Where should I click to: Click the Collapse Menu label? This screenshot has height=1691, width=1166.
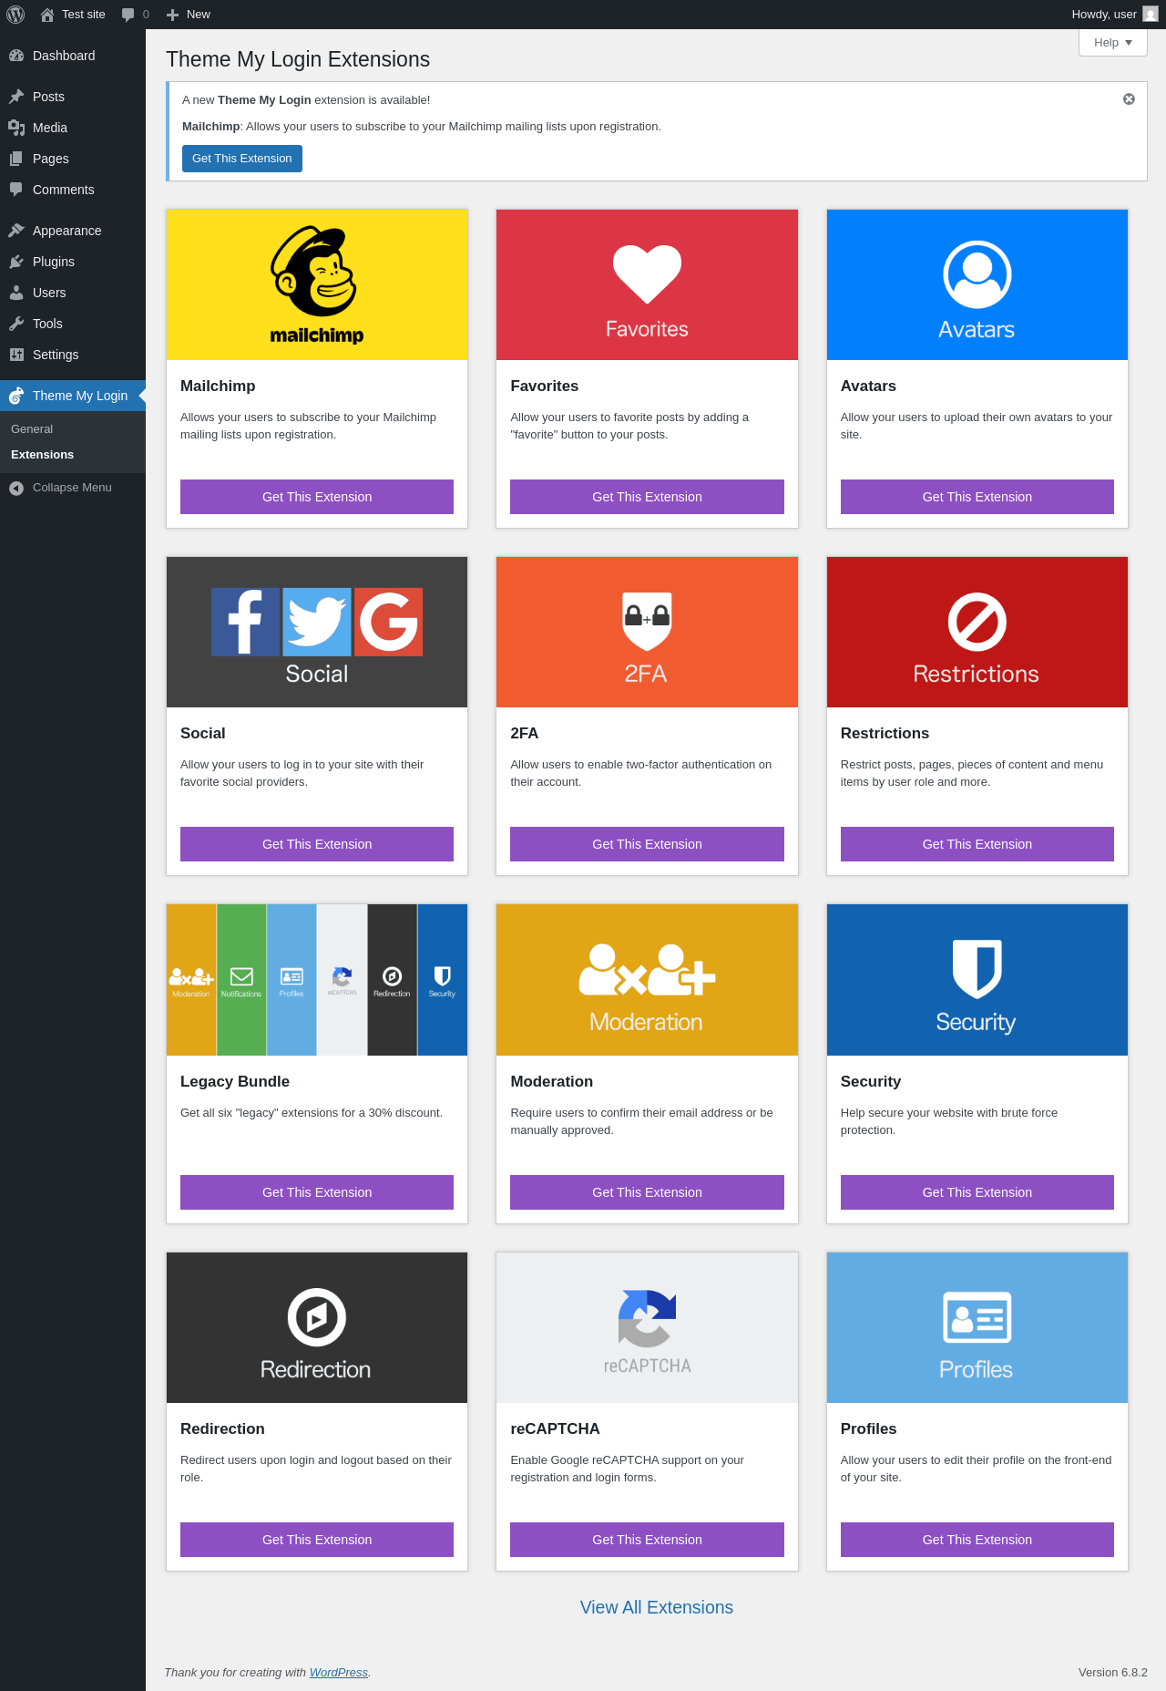point(72,488)
